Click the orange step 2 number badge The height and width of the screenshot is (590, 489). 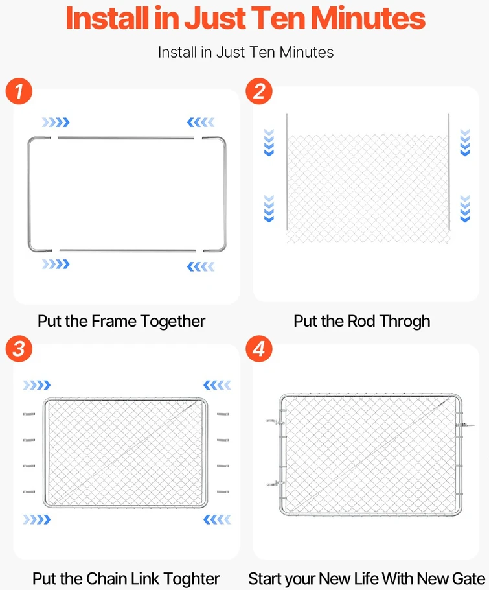pyautogui.click(x=259, y=91)
